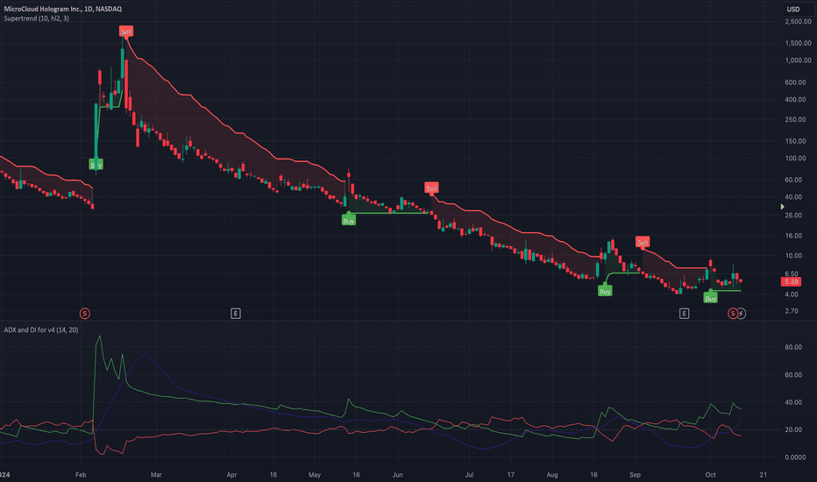Click the February Buy signal marker
This screenshot has height=482, width=817.
tap(96, 165)
